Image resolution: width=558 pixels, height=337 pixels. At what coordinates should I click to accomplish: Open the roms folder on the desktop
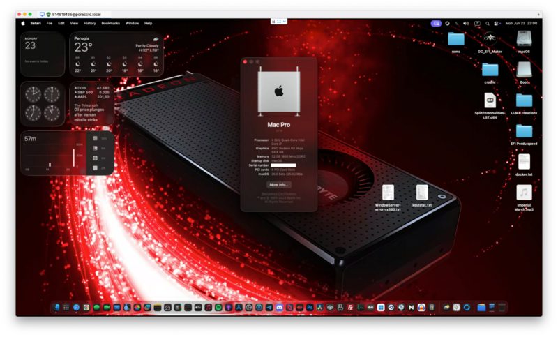pyautogui.click(x=456, y=43)
